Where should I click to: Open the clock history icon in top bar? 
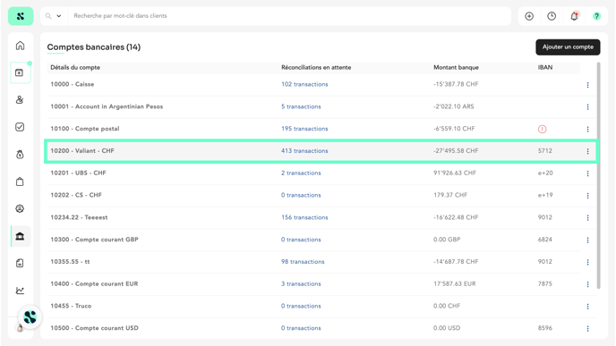pyautogui.click(x=552, y=16)
